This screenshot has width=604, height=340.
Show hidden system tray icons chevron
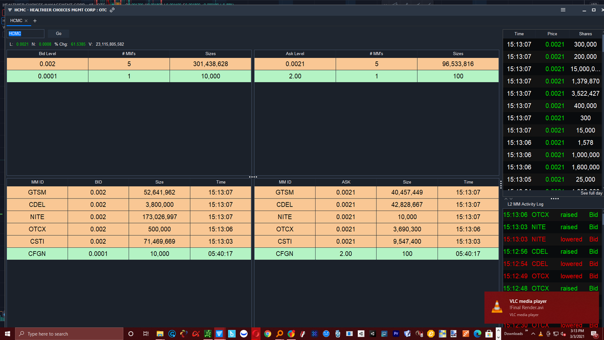(x=533, y=333)
